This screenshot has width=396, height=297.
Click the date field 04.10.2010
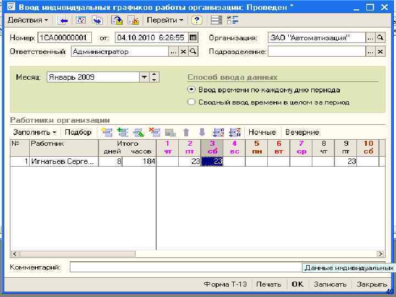click(151, 37)
